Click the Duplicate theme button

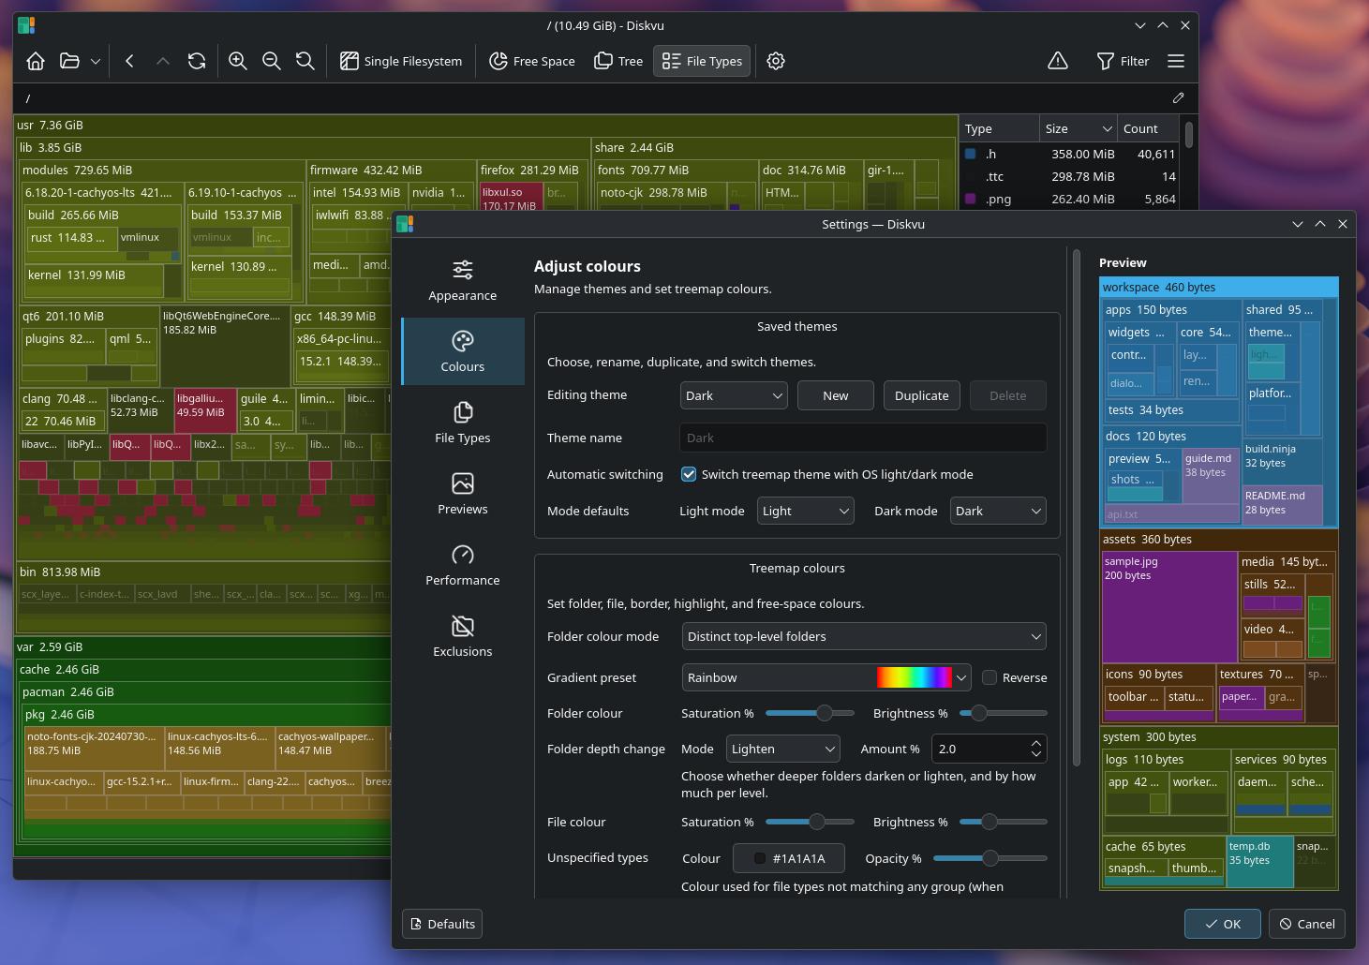coord(922,395)
